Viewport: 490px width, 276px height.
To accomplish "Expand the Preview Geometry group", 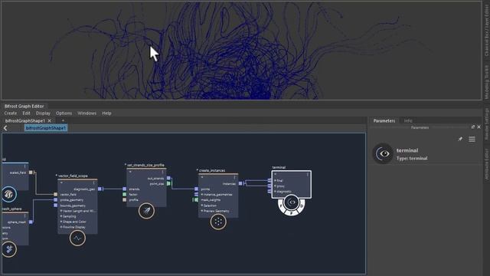I will click(x=202, y=211).
